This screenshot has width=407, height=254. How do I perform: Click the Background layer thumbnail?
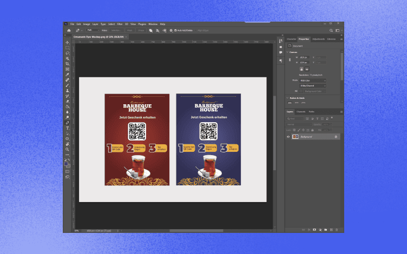(x=296, y=137)
